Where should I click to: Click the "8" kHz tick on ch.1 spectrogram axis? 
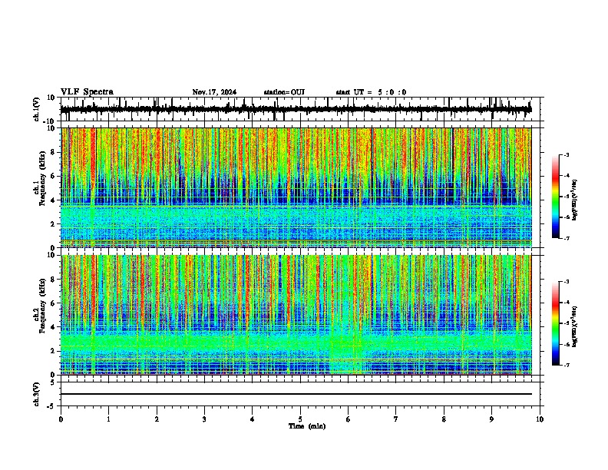coord(54,152)
